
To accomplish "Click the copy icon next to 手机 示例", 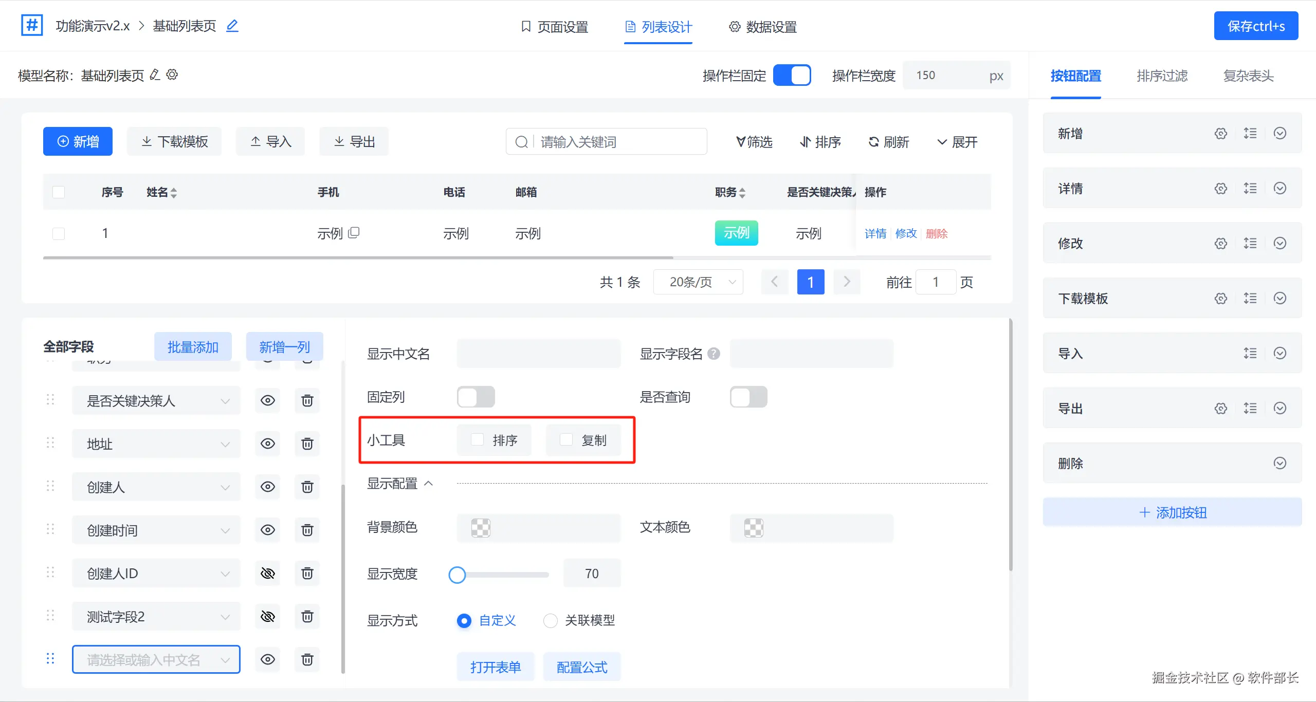I will pyautogui.click(x=354, y=233).
